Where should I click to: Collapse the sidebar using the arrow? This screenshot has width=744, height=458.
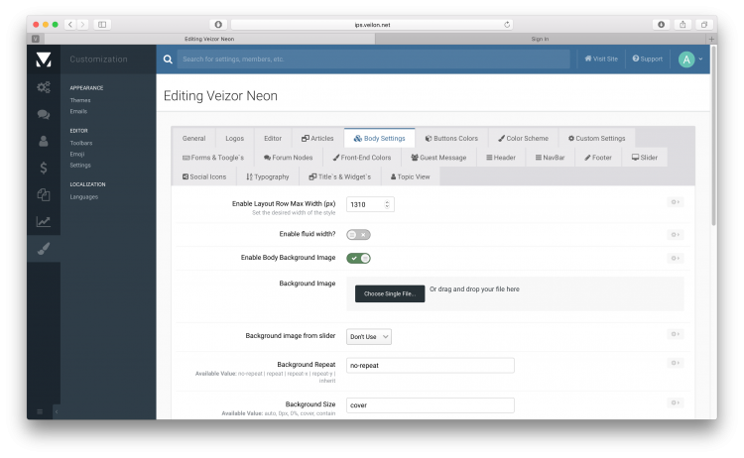point(56,411)
